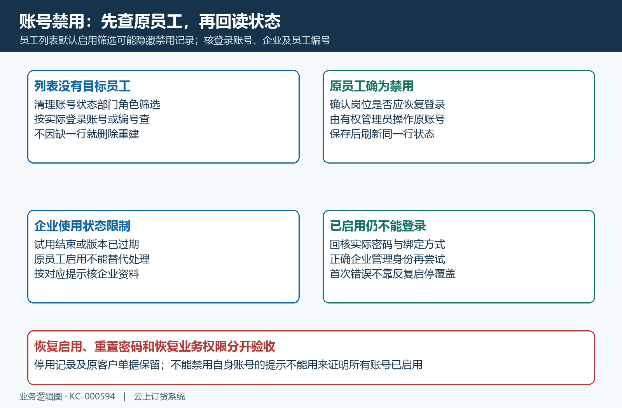This screenshot has height=408, width=622.
Task: Click line 回核实际密码与绑定方式
Action: [x=388, y=244]
